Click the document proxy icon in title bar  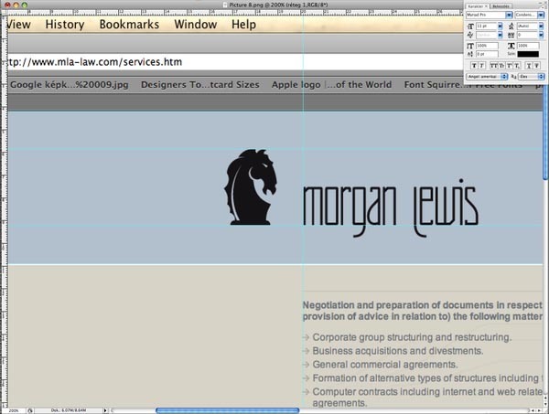click(225, 5)
